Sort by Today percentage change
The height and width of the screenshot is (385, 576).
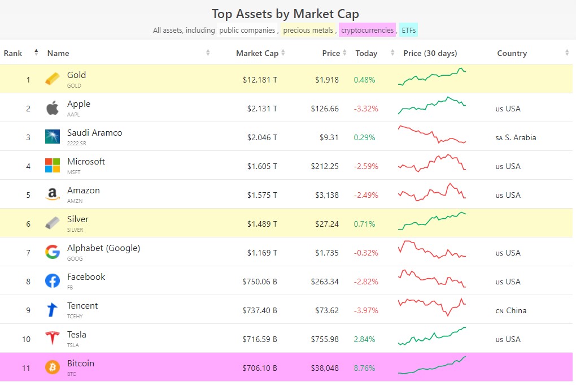coord(391,53)
